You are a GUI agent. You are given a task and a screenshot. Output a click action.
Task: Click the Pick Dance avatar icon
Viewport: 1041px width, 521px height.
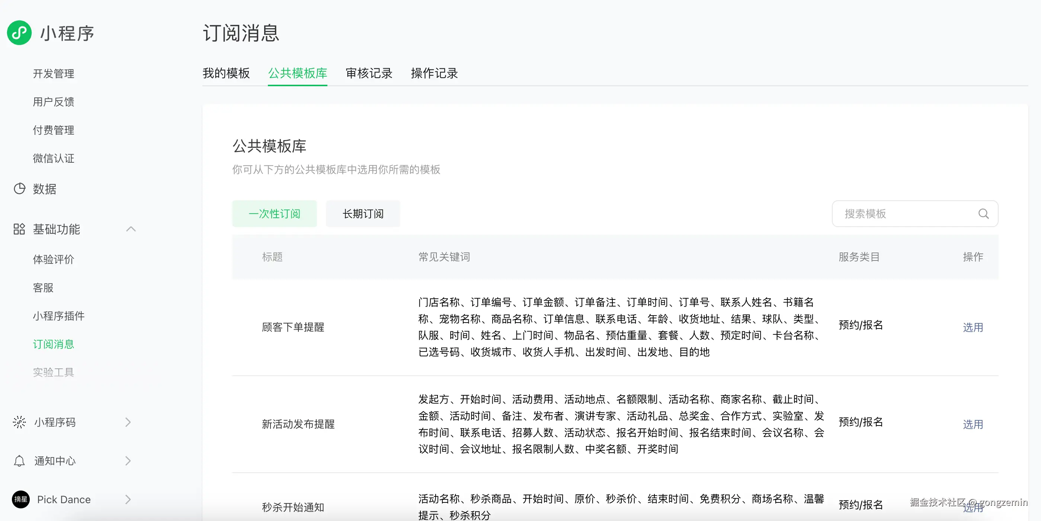20,499
